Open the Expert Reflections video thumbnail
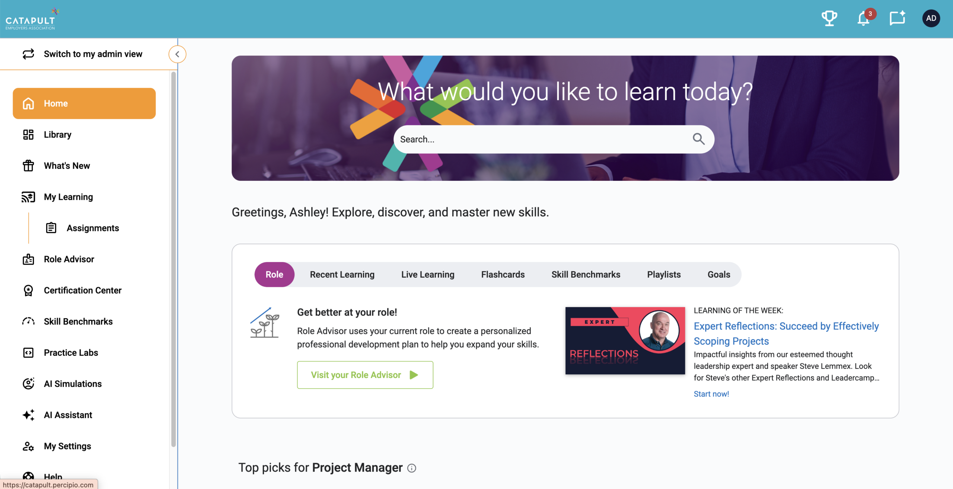The width and height of the screenshot is (953, 489). click(x=625, y=341)
